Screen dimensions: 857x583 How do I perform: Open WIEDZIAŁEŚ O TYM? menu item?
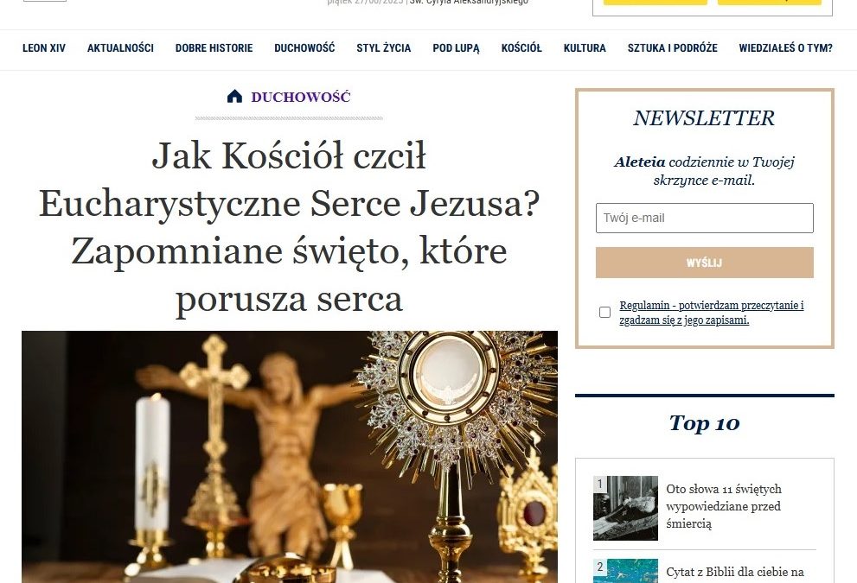785,48
